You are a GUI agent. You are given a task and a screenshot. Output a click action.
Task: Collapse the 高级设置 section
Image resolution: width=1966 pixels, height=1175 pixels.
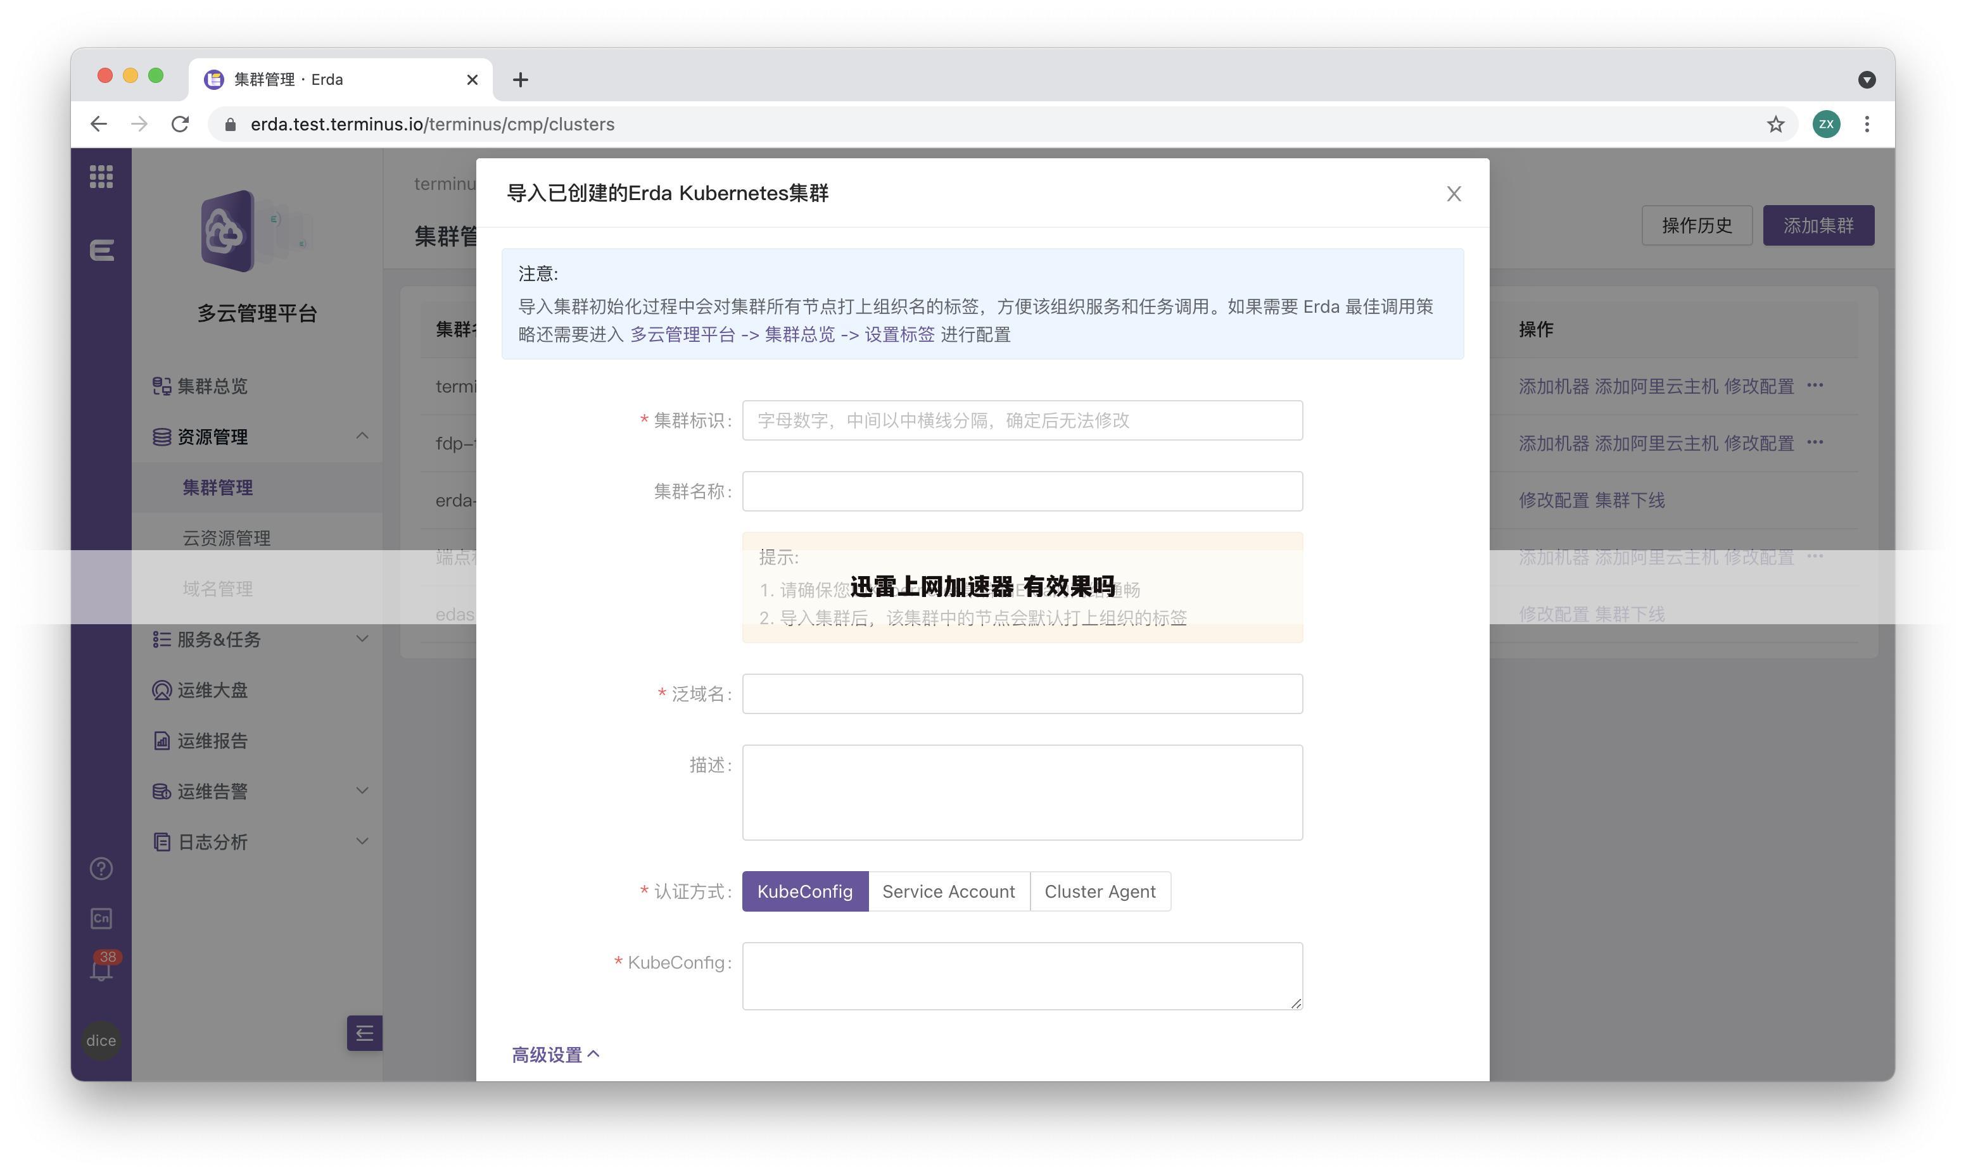pyautogui.click(x=555, y=1055)
